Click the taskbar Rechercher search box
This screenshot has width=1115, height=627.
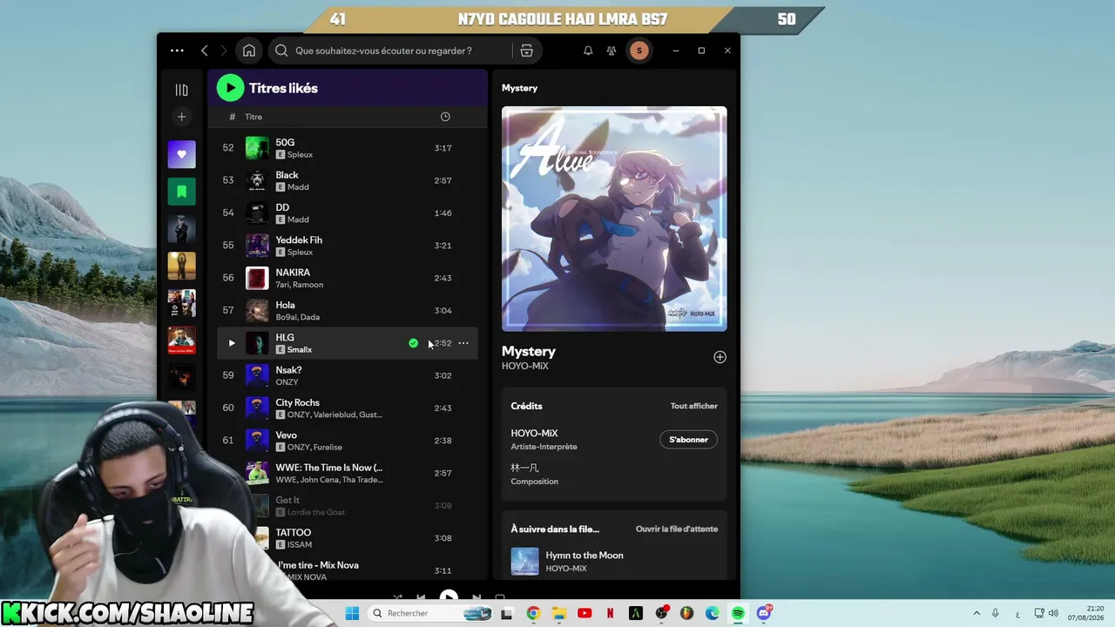tap(431, 613)
